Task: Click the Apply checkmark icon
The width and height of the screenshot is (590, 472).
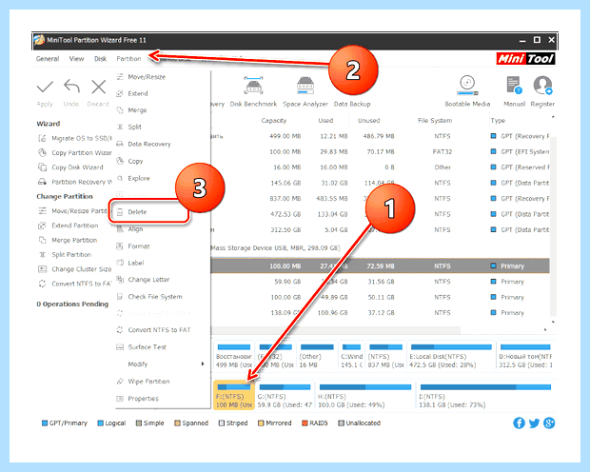Action: point(45,88)
